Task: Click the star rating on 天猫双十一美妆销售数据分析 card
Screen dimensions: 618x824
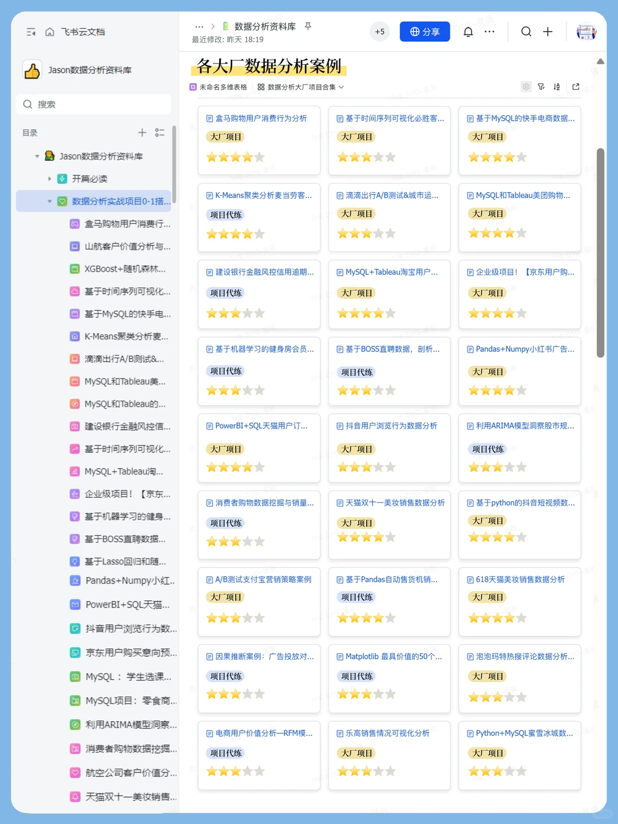Action: click(366, 537)
